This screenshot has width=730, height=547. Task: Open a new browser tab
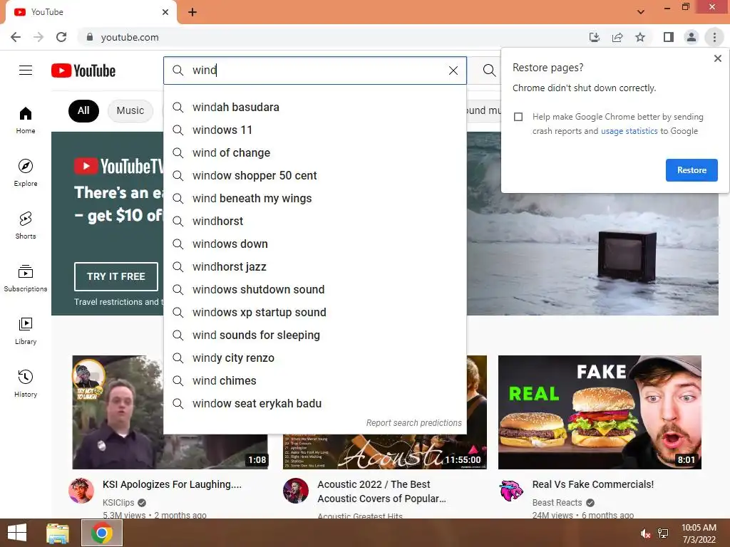pos(192,12)
